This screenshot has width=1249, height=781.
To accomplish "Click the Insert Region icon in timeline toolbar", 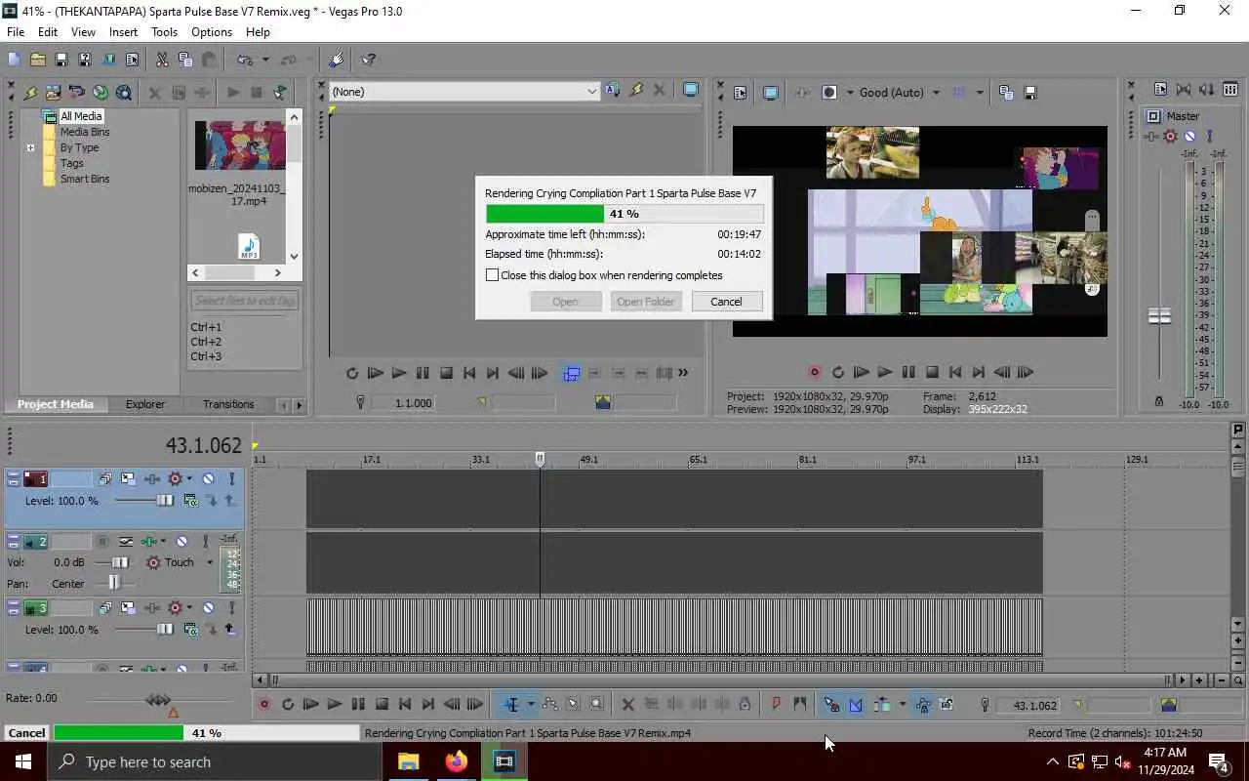I will click(x=800, y=705).
